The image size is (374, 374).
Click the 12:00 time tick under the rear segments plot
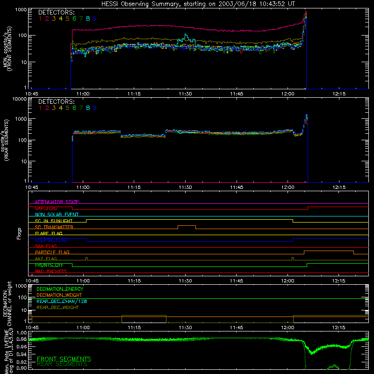click(x=288, y=187)
